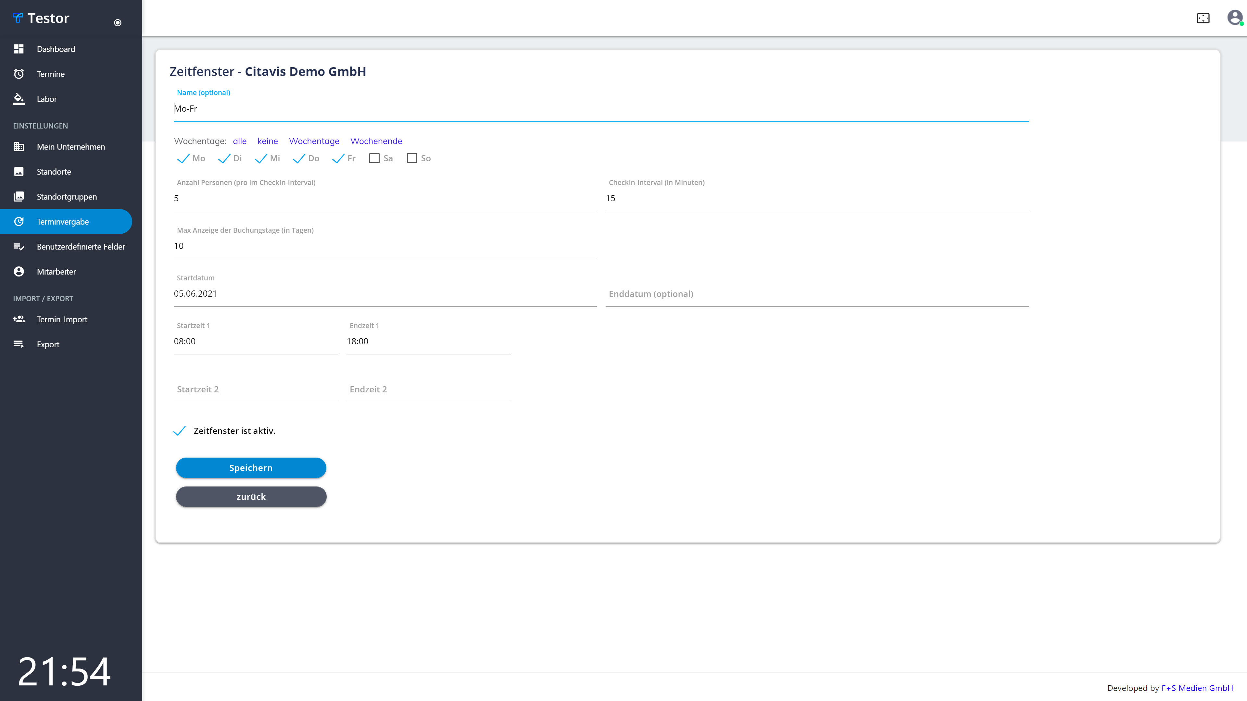This screenshot has width=1247, height=701.
Task: Click the Anzahl Personen input field
Action: pyautogui.click(x=385, y=198)
